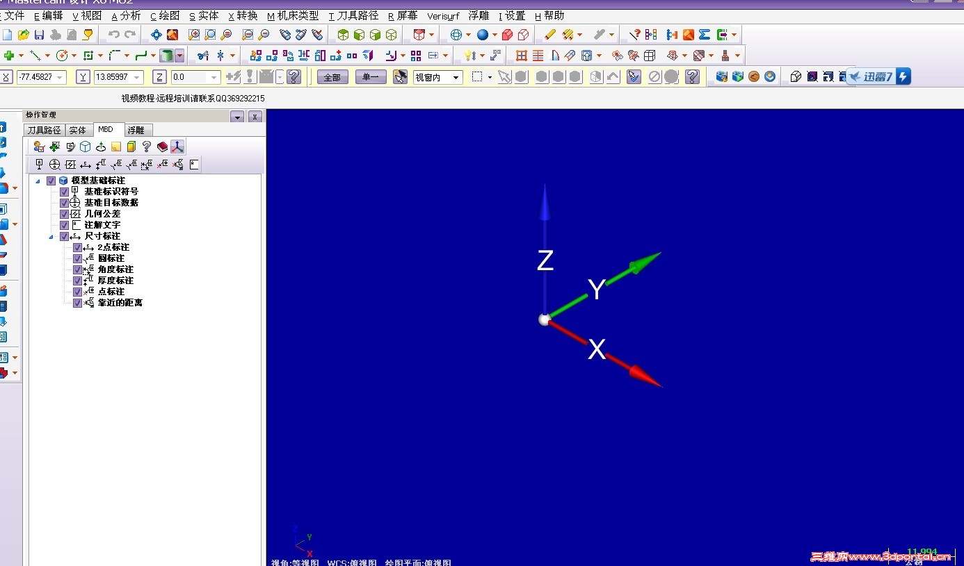Toggle the 基准标识符号 checkbox
964x566 pixels.
click(64, 192)
